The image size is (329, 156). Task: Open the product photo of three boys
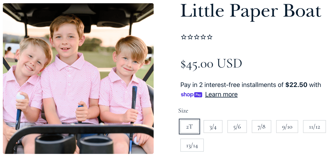click(78, 79)
